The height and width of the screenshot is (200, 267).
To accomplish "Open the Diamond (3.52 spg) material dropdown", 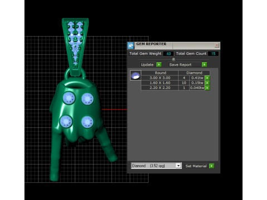I will click(179, 166).
